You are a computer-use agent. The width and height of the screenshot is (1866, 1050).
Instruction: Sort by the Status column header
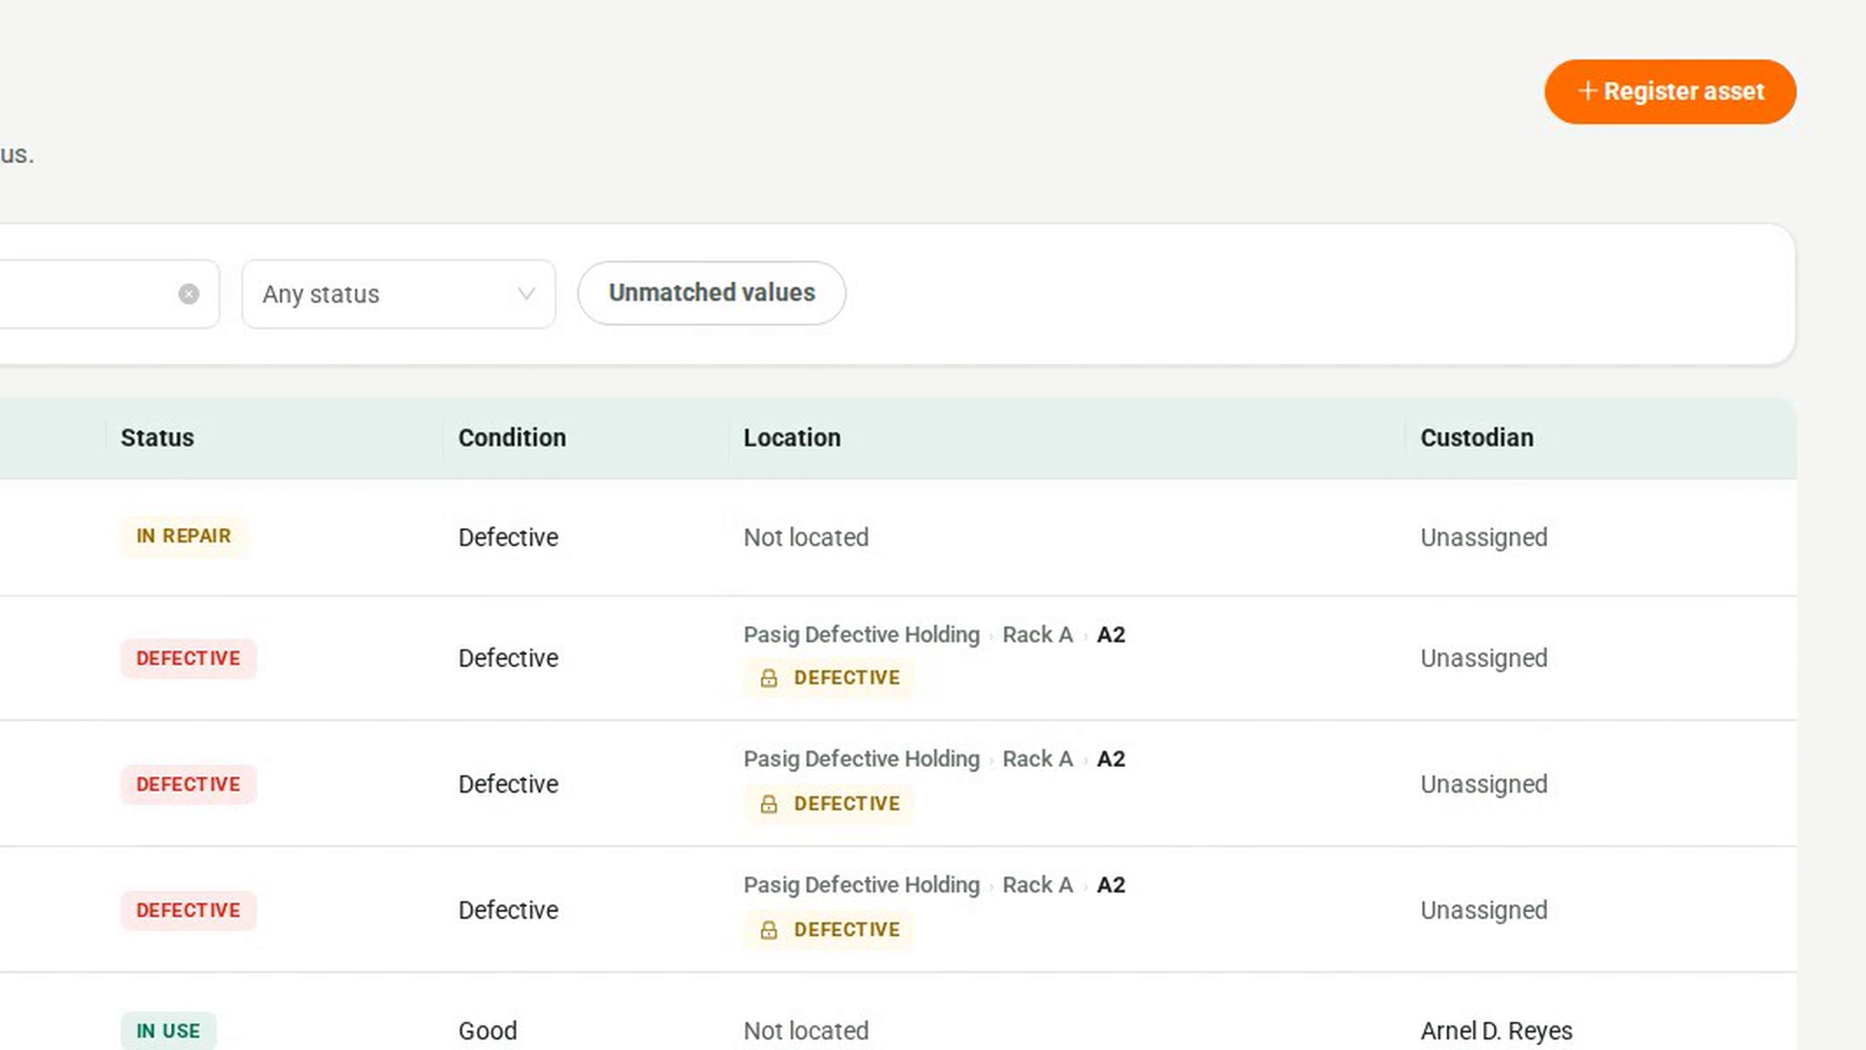pos(157,437)
